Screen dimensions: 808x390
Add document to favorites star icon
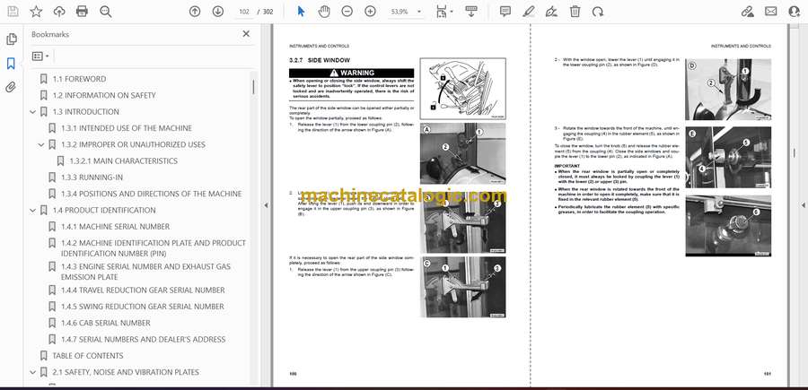pyautogui.click(x=36, y=12)
